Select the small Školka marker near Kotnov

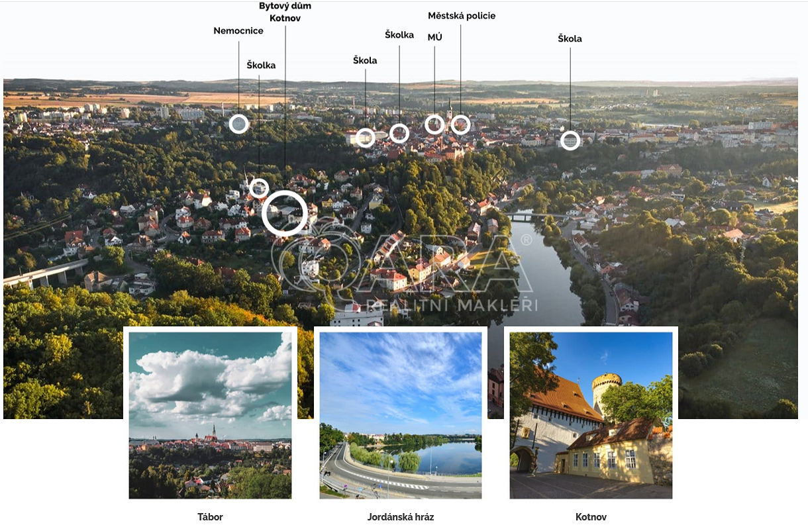click(259, 188)
